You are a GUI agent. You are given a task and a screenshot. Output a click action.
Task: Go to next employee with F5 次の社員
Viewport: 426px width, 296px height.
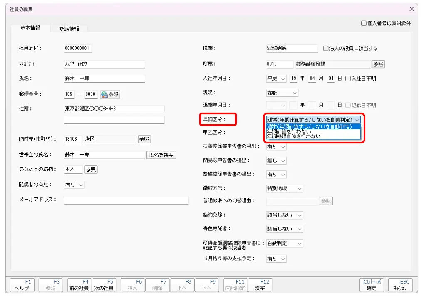104,285
